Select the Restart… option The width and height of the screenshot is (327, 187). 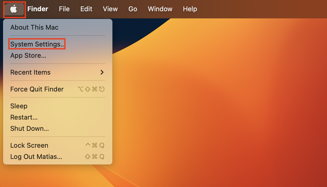point(24,117)
